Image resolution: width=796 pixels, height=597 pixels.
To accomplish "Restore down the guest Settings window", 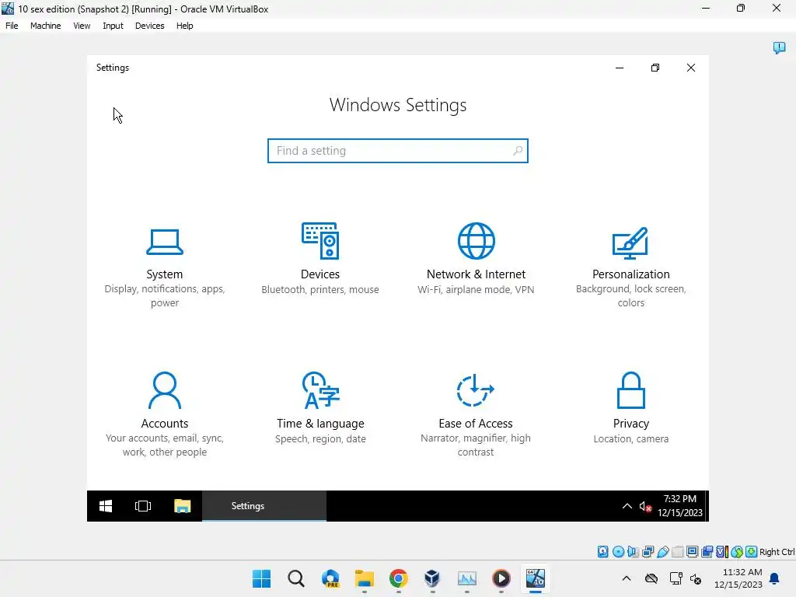I will pyautogui.click(x=655, y=68).
